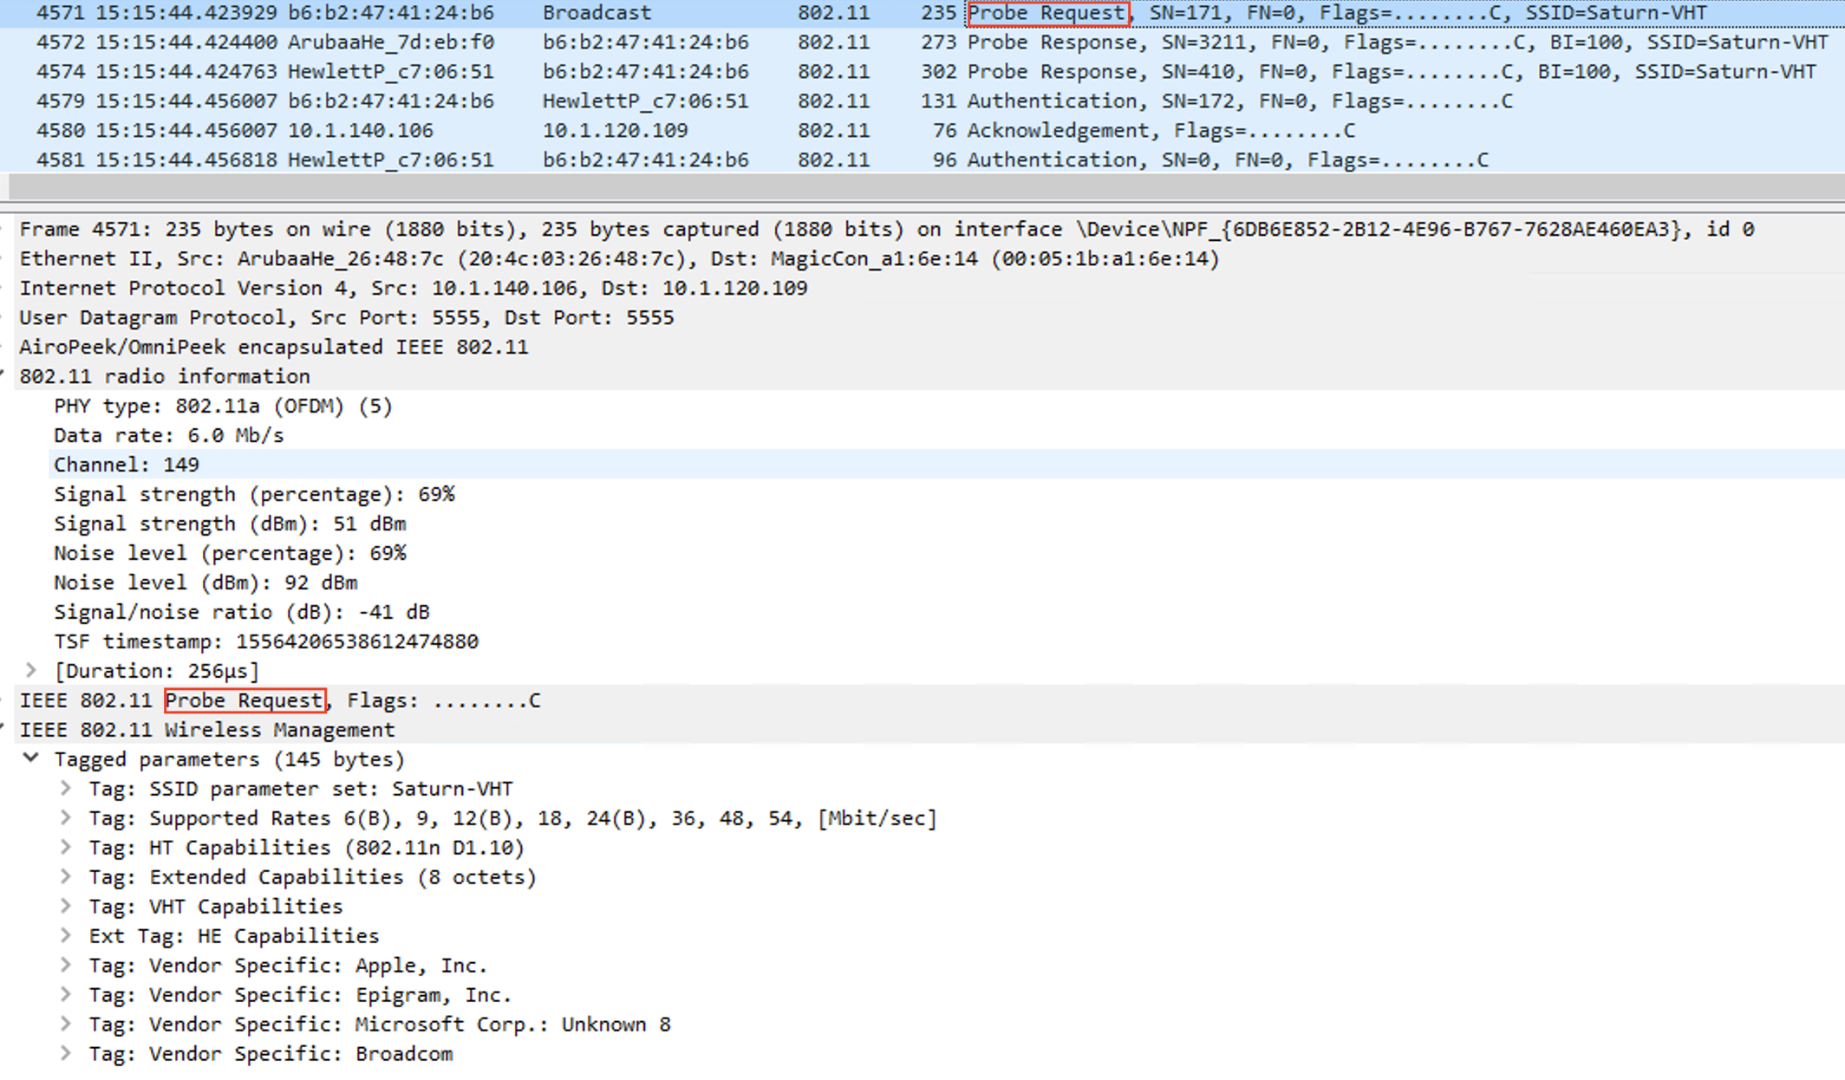Screen dimensions: 1845x1080
Task: Expand the Duration 256µs field
Action: coord(33,670)
